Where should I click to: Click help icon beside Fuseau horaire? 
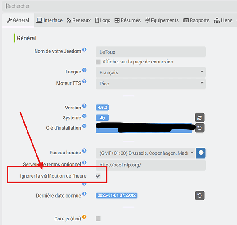tap(84, 151)
